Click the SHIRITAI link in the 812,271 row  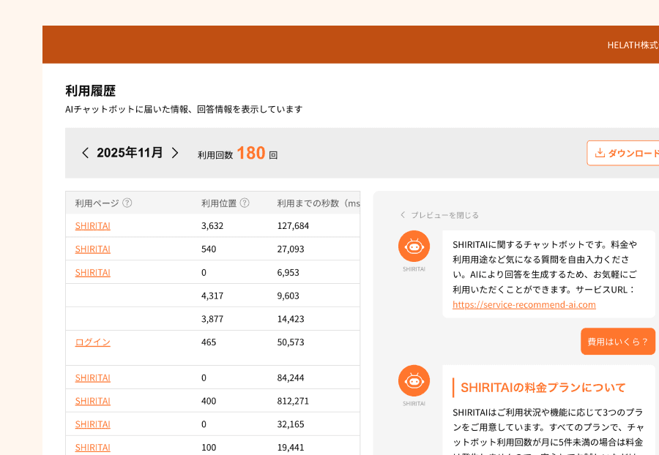point(93,401)
